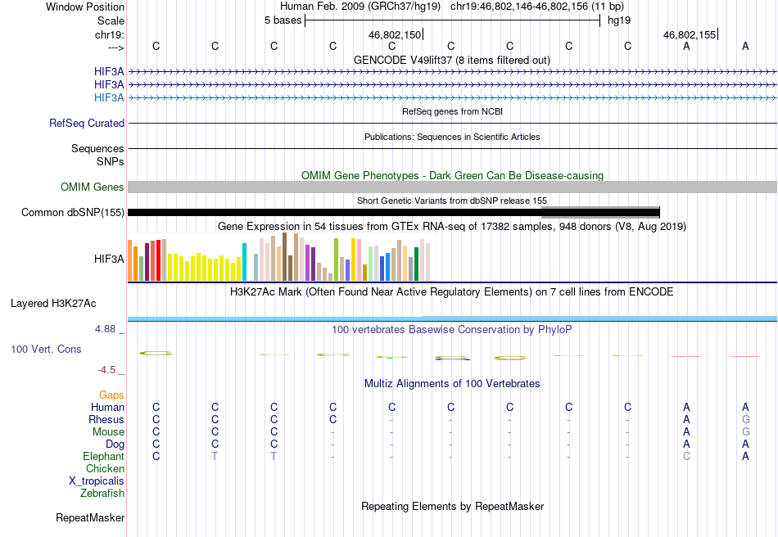This screenshot has width=778, height=537.
Task: Click the OMIM Genes track label
Action: coord(93,187)
